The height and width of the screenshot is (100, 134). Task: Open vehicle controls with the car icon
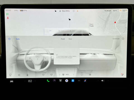[x=12, y=81]
